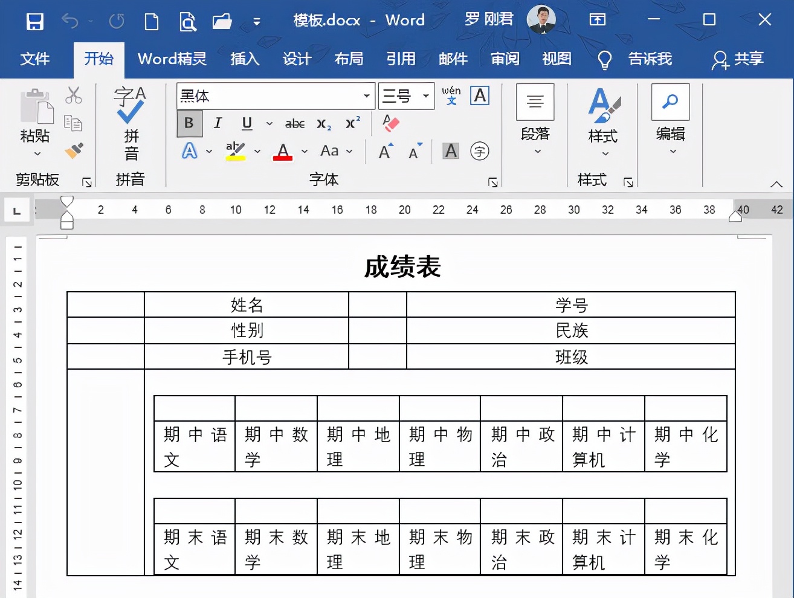Viewport: 794px width, 598px height.
Task: Toggle Subscript x2
Action: [x=324, y=124]
